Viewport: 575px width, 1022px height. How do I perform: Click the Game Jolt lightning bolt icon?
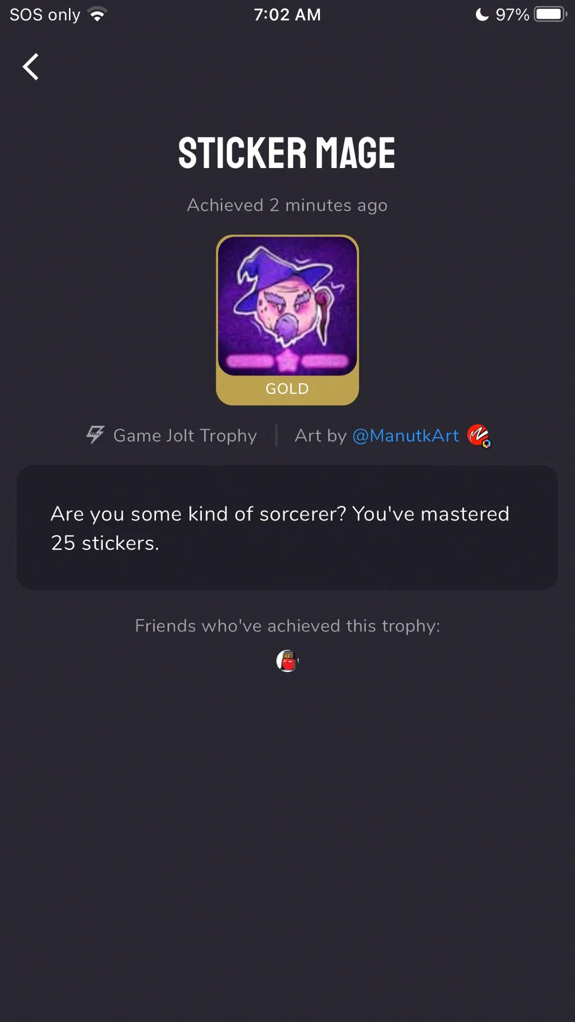(95, 435)
